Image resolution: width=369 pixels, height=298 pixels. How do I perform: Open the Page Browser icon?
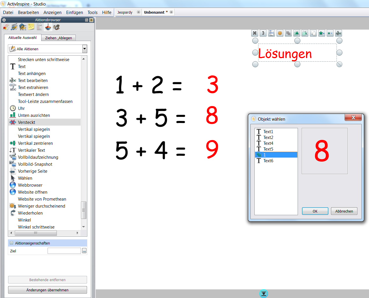tap(6, 27)
